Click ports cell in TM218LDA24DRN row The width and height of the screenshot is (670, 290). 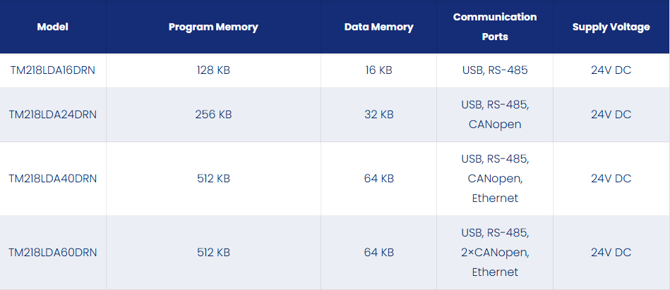[495, 115]
